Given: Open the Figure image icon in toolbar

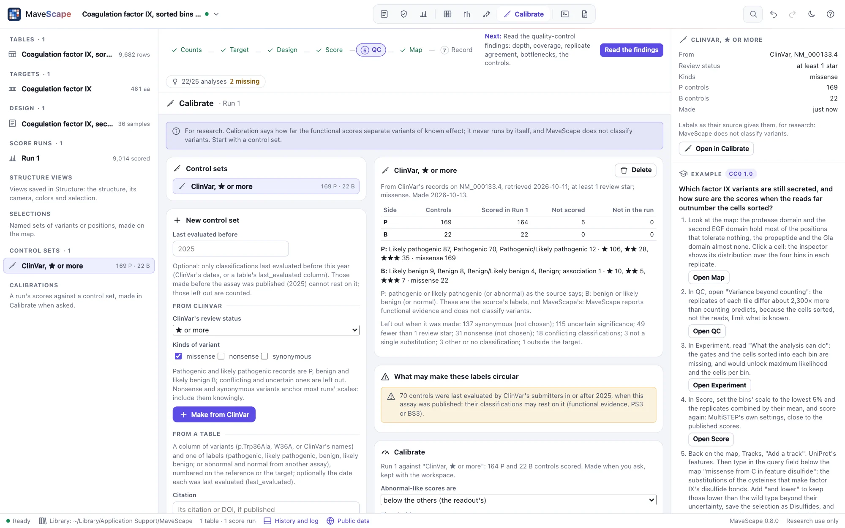Looking at the screenshot, I should pos(565,14).
